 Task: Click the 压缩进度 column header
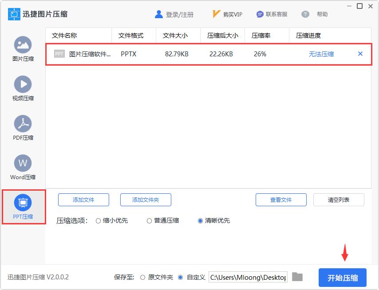pyautogui.click(x=308, y=35)
